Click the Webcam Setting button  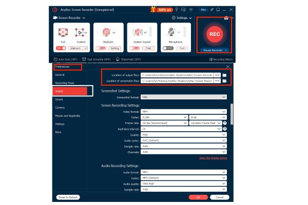click(114, 48)
